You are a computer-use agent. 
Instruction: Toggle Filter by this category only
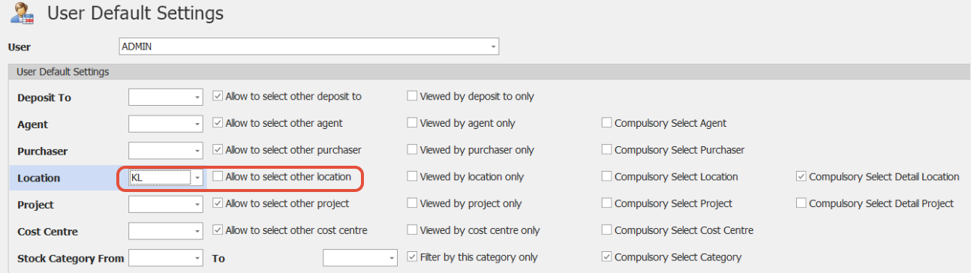[412, 257]
